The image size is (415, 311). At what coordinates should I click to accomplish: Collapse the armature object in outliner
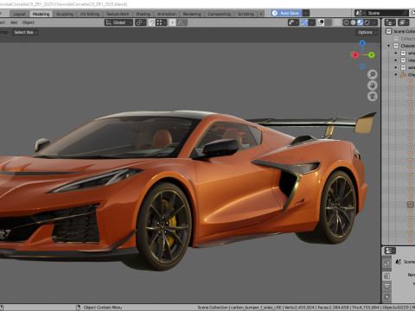pyautogui.click(x=396, y=74)
